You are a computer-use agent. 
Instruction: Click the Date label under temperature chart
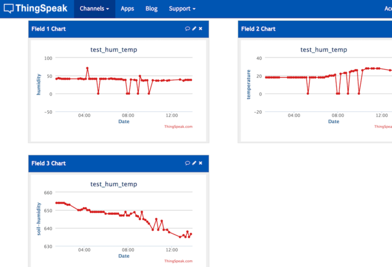pos(334,121)
